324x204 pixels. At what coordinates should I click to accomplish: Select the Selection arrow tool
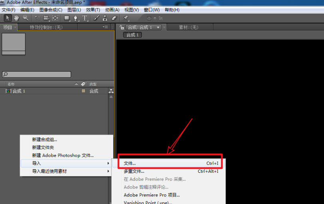(8, 18)
